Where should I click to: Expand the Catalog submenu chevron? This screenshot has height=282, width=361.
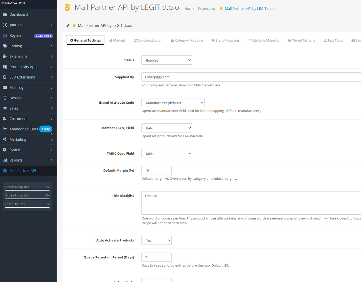point(52,46)
